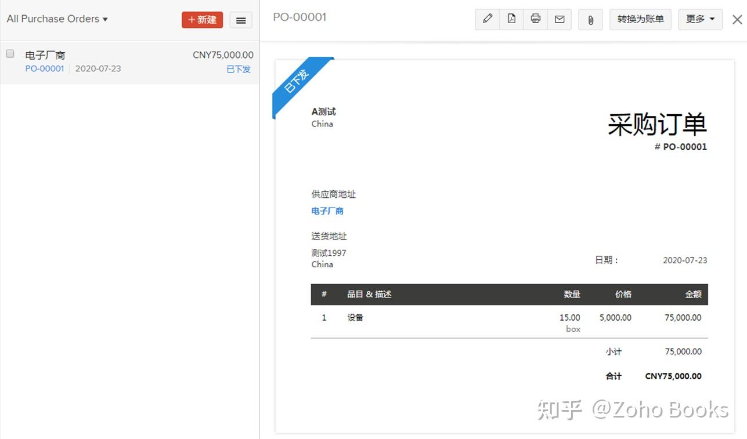Click the date 2020-07-23 in the list
This screenshot has height=439, width=747.
[98, 68]
